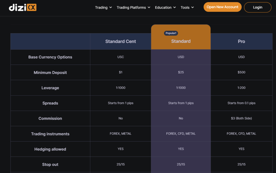
Task: Click the USC base currency cell
Action: 120,57
